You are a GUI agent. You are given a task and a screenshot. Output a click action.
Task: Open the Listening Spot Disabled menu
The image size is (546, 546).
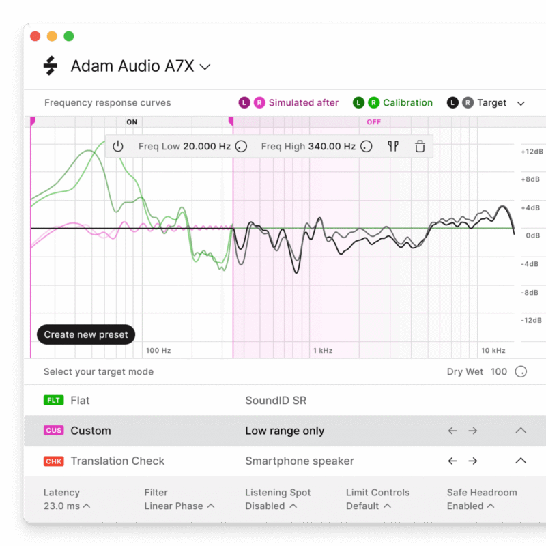click(278, 500)
